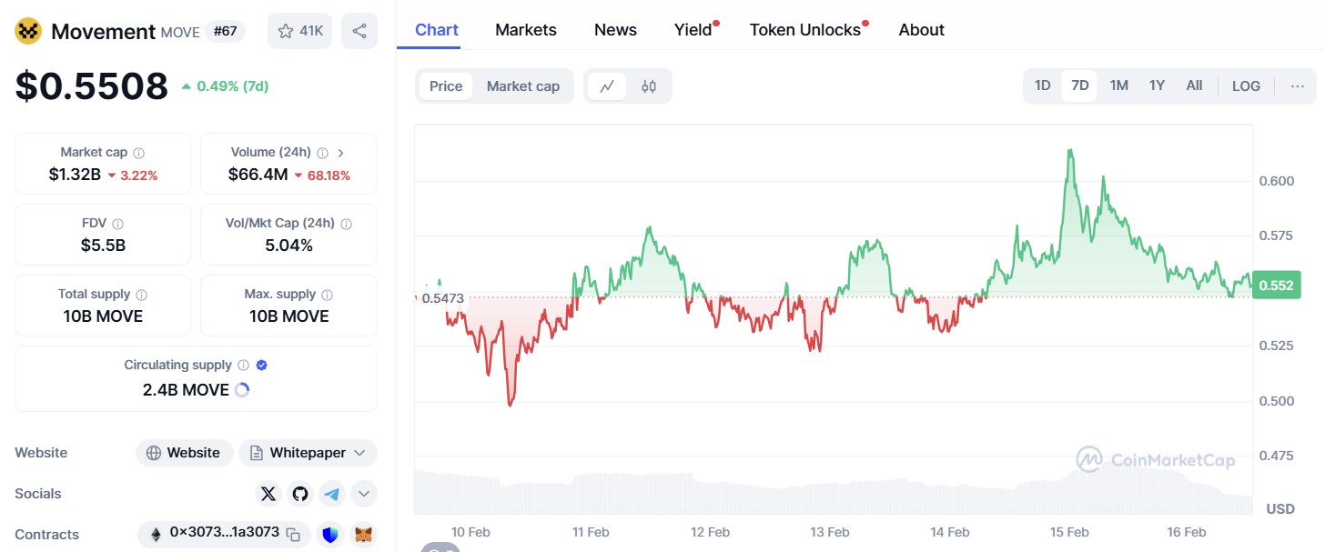1325x552 pixels.
Task: Switch to the Markets tab
Action: tap(525, 29)
